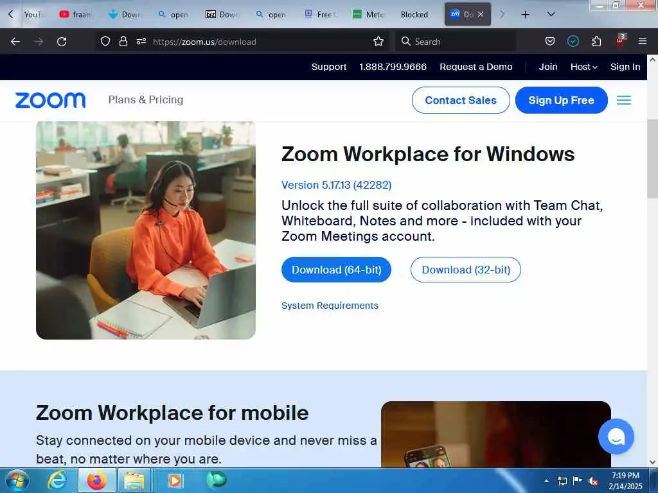Close the active Zoom download tab
The width and height of the screenshot is (658, 493).
click(481, 15)
